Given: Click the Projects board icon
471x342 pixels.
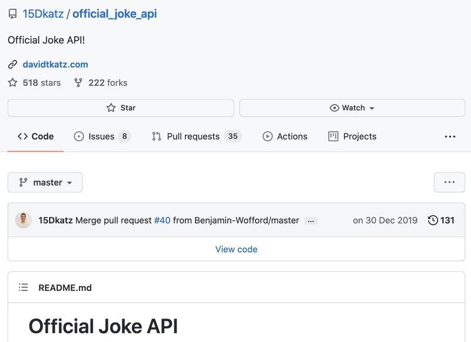Looking at the screenshot, I should tap(333, 137).
